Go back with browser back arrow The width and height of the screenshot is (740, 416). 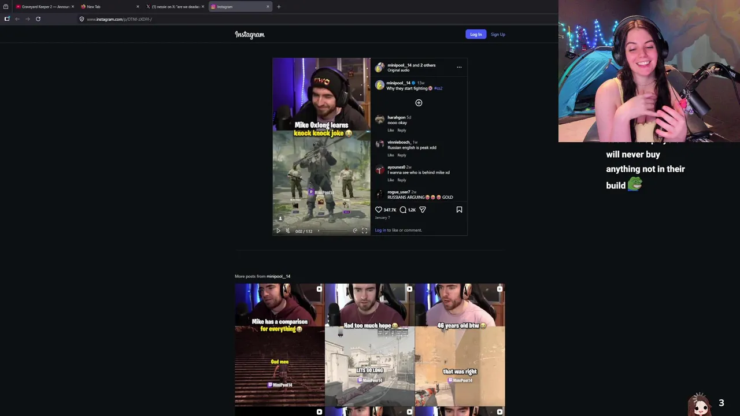[x=17, y=19]
